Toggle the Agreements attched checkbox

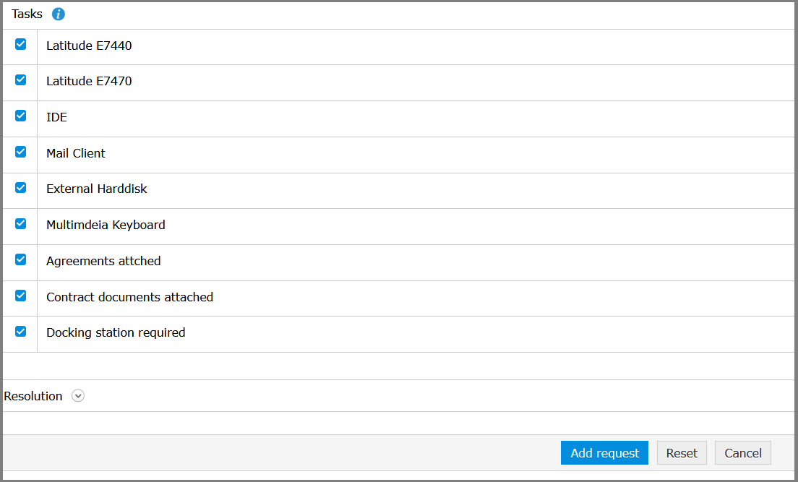click(x=20, y=259)
